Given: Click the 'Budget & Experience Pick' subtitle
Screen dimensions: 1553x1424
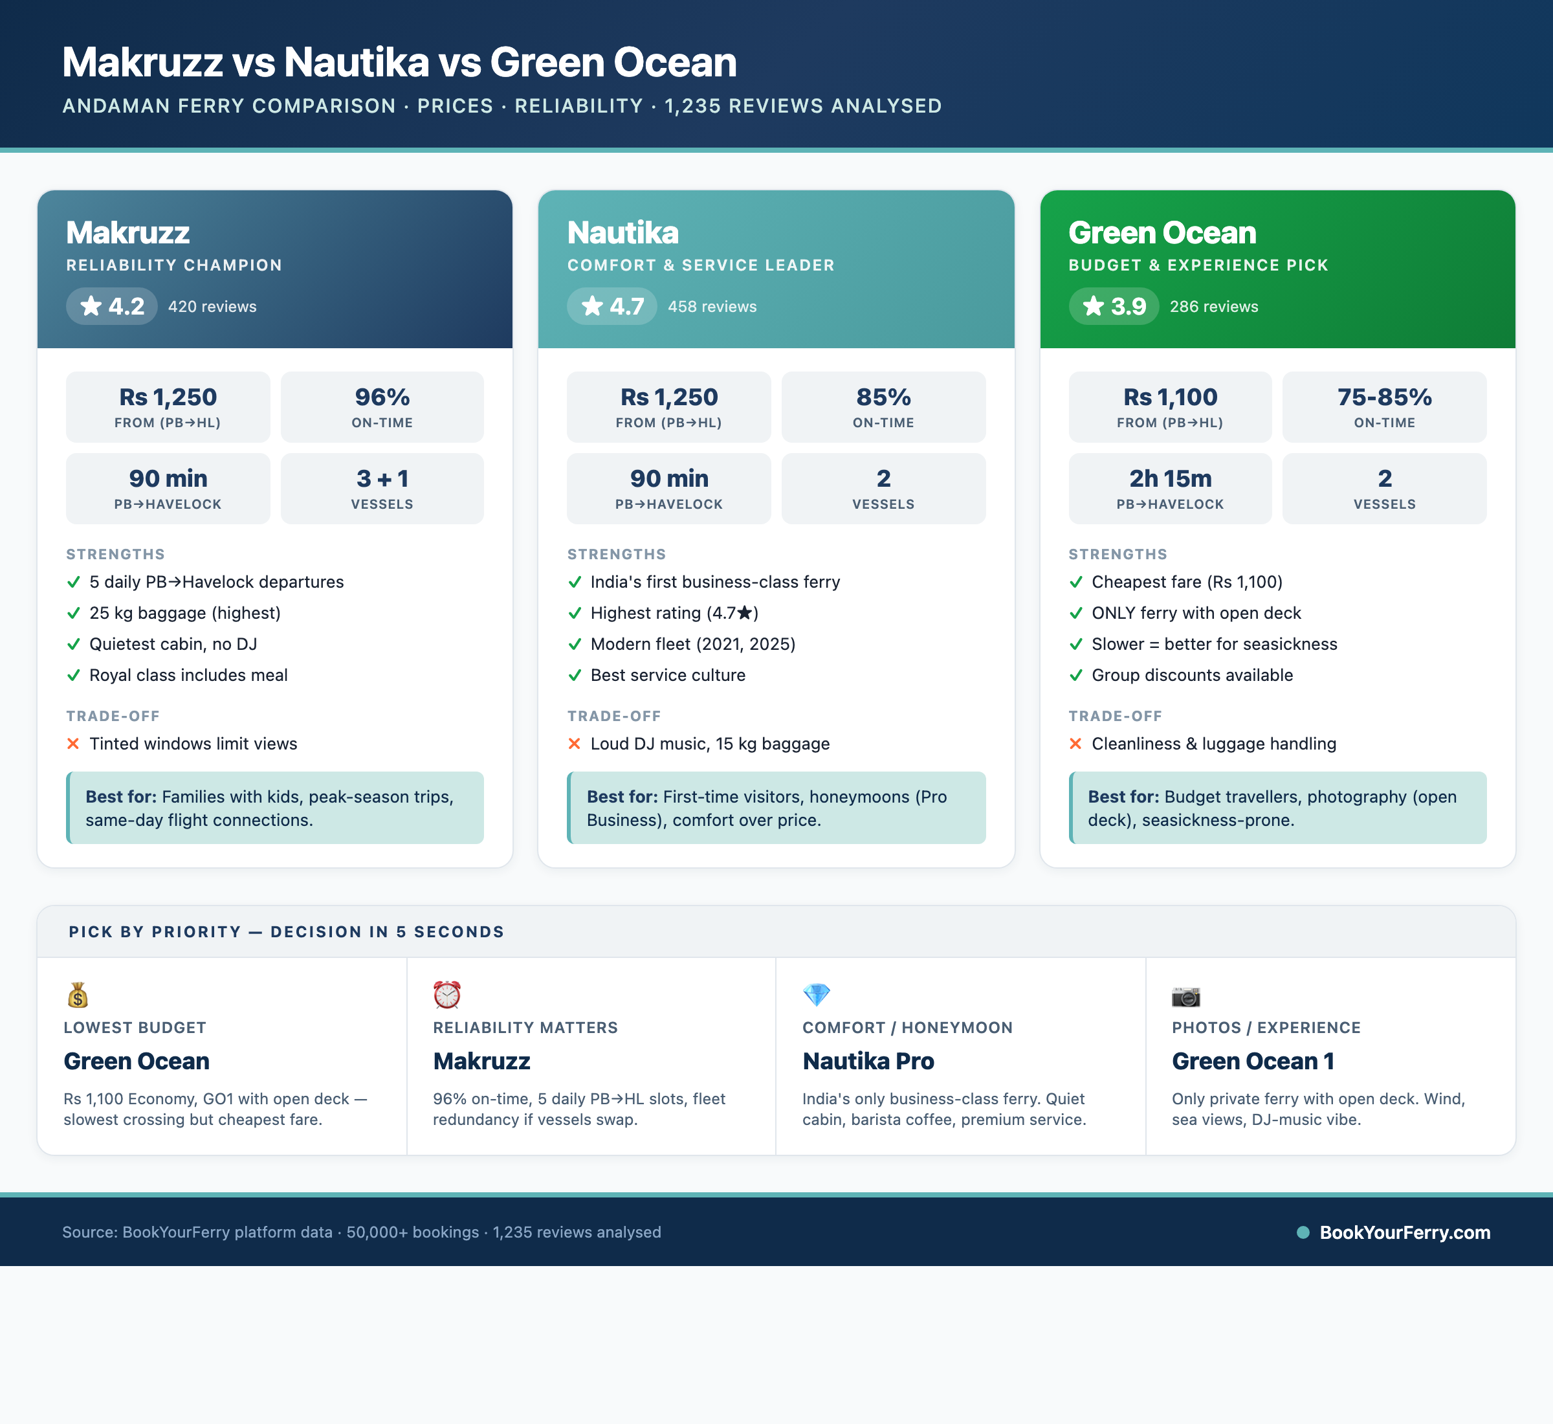Looking at the screenshot, I should point(1198,265).
